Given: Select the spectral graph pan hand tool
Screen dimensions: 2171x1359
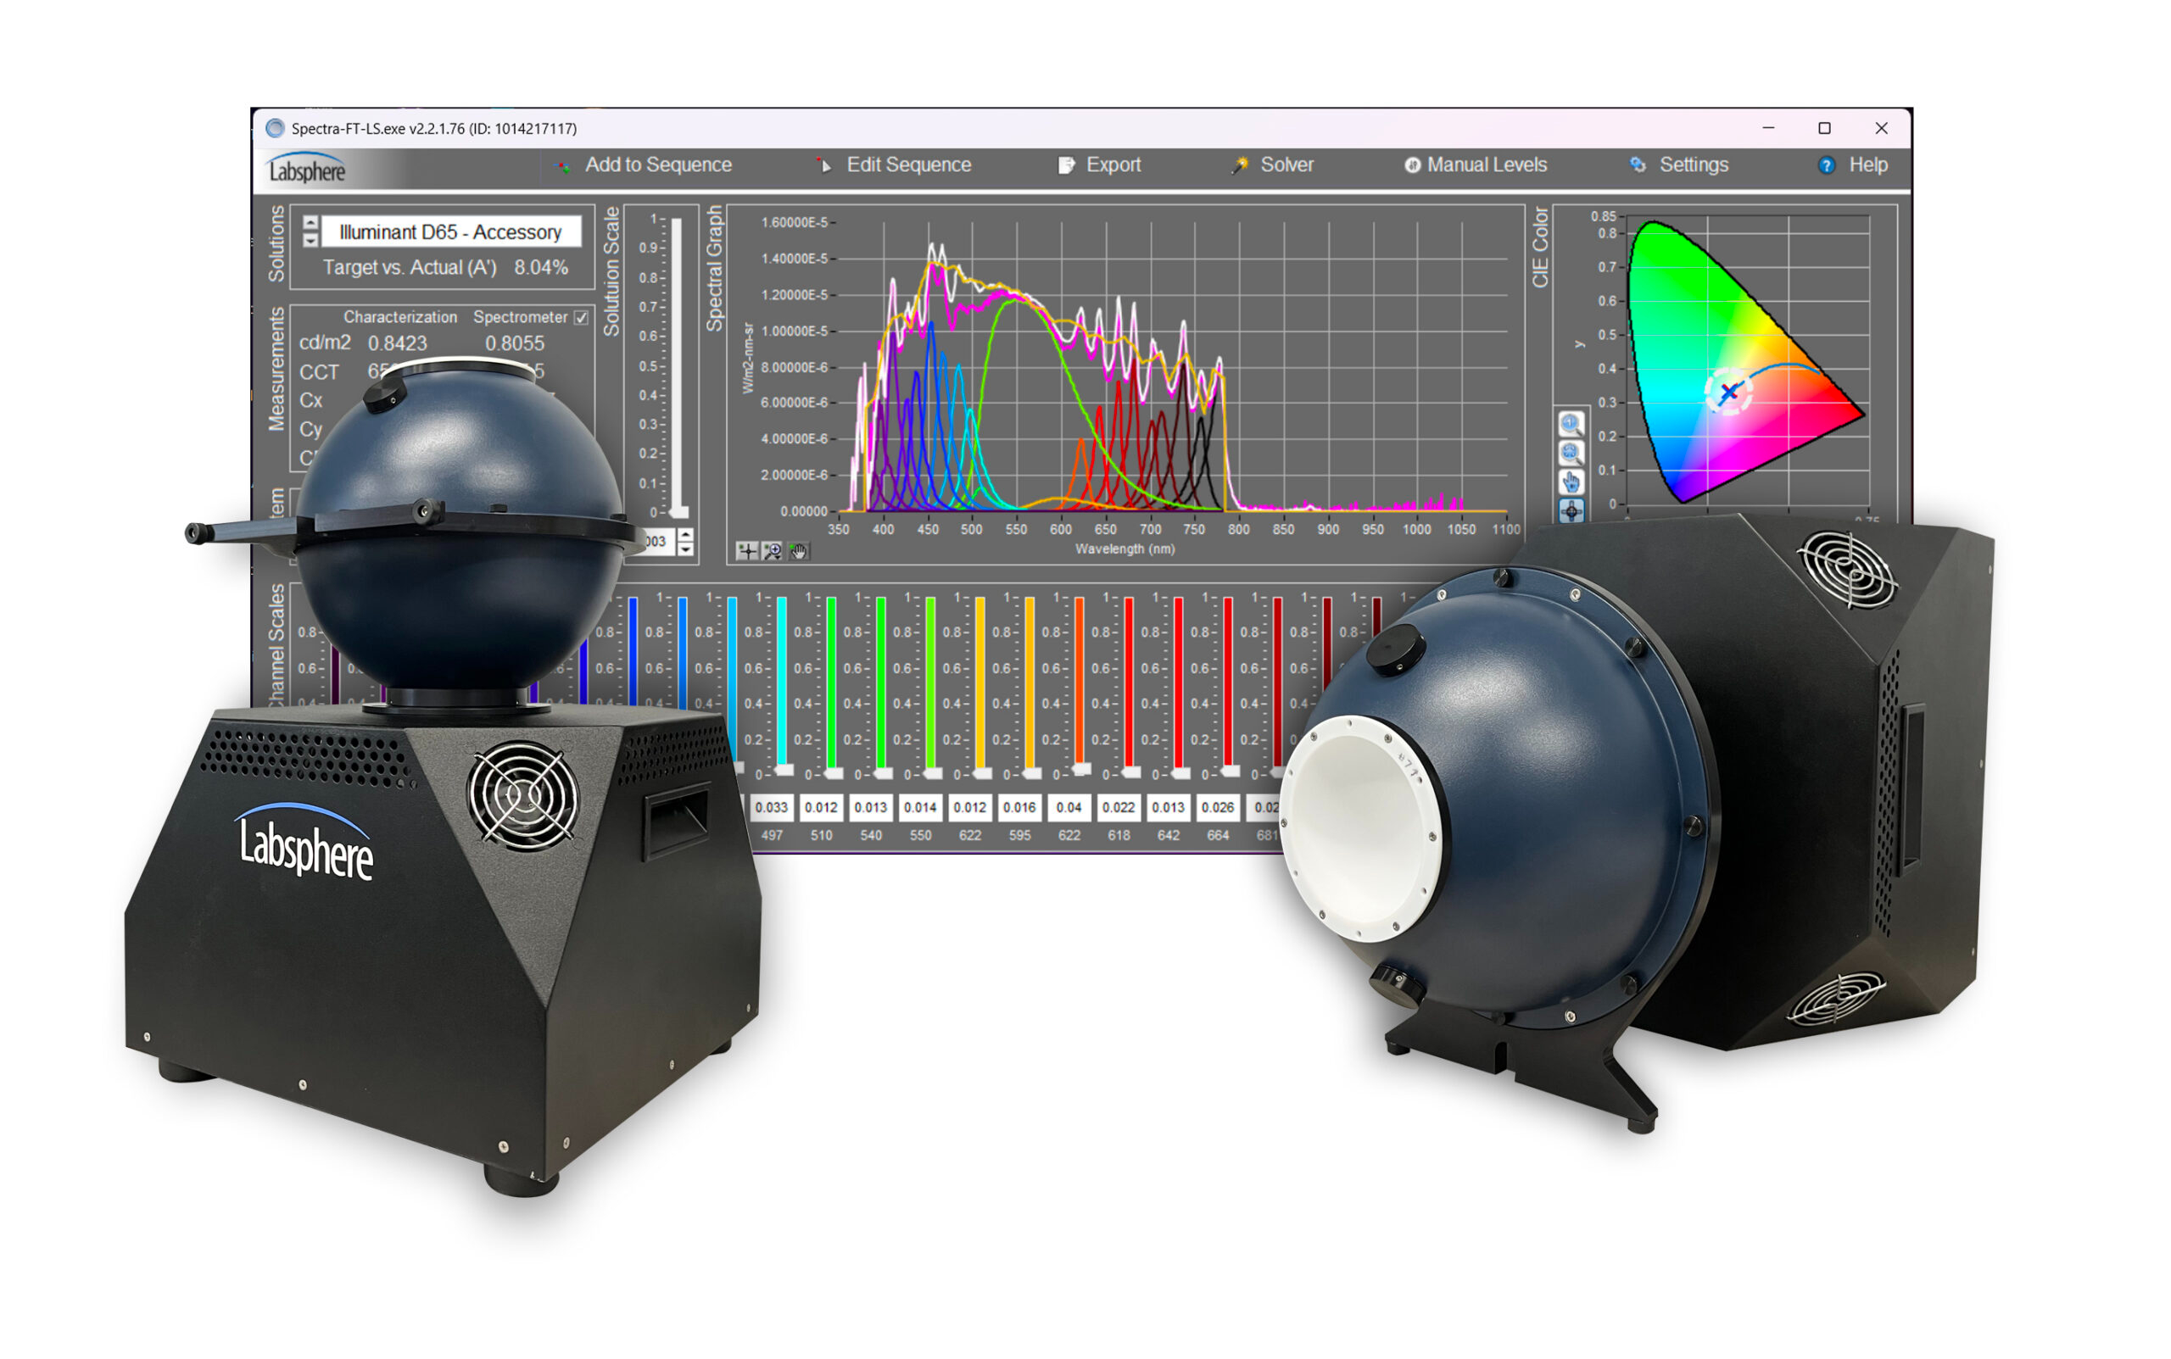Looking at the screenshot, I should (x=798, y=551).
